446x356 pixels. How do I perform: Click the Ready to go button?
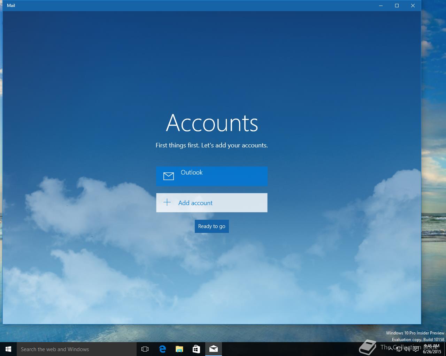[x=212, y=226]
